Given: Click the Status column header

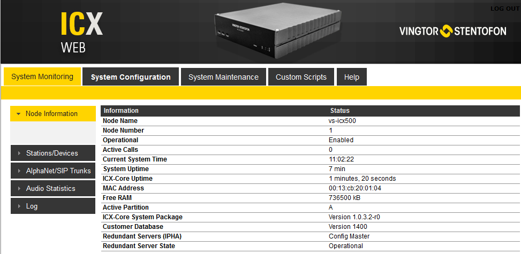Looking at the screenshot, I should coord(339,111).
